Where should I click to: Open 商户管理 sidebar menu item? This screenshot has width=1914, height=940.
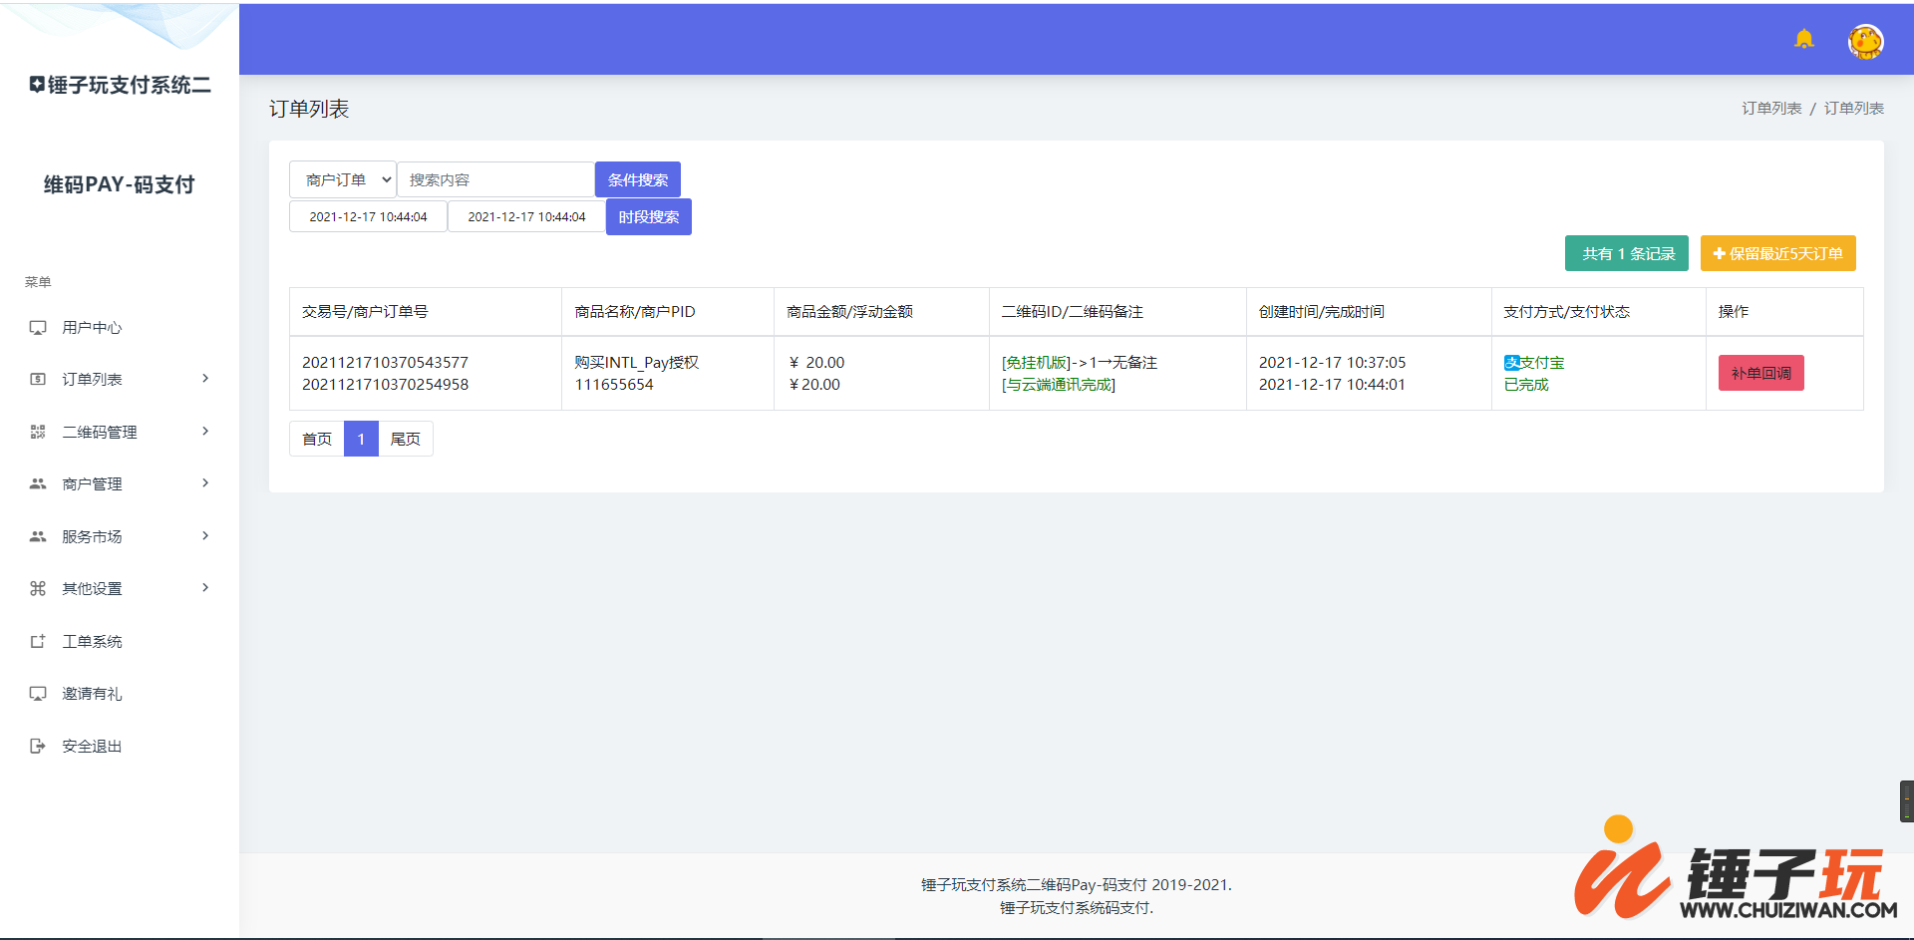pyautogui.click(x=92, y=483)
